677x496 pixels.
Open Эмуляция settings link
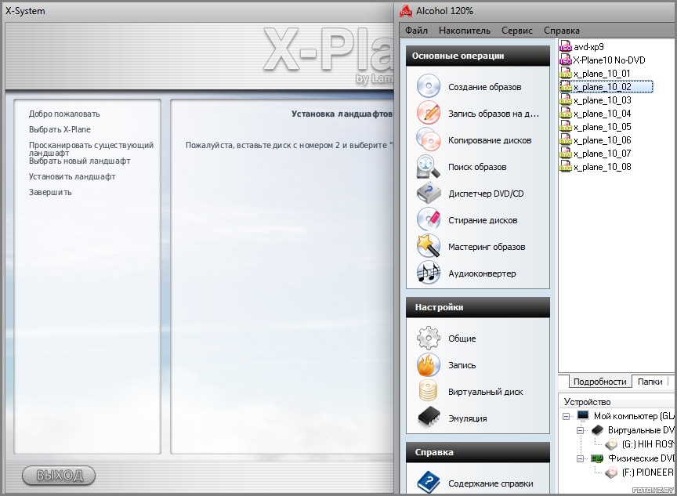coord(468,418)
